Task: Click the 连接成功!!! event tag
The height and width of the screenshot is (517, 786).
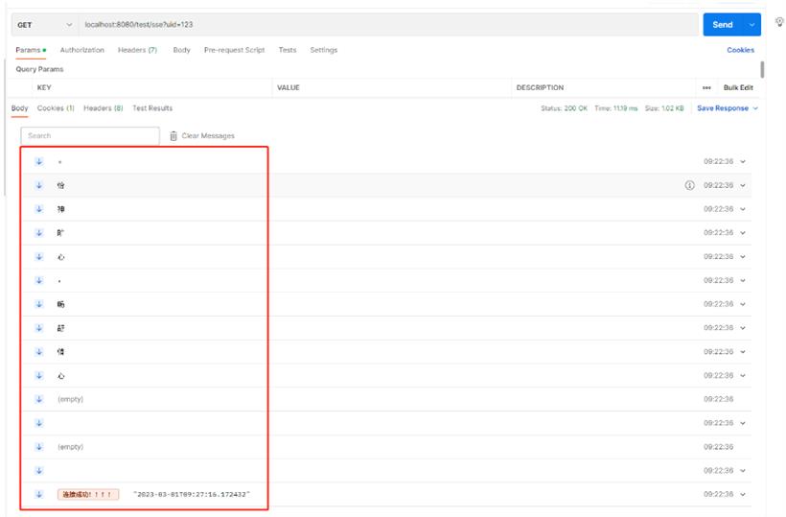Action: 88,494
